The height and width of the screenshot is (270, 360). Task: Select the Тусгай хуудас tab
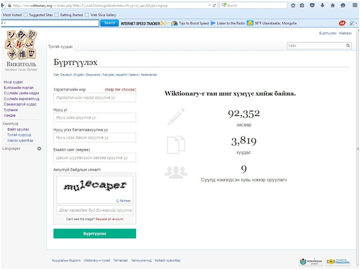click(60, 47)
